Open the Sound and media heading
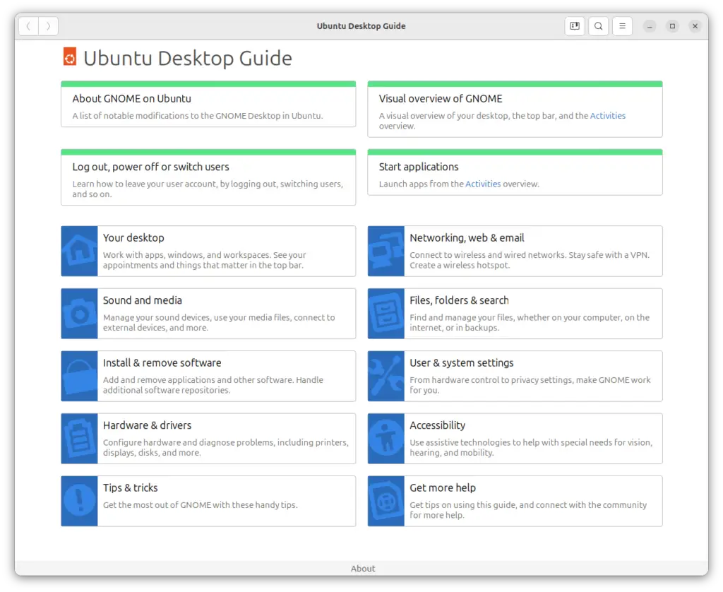 (143, 300)
